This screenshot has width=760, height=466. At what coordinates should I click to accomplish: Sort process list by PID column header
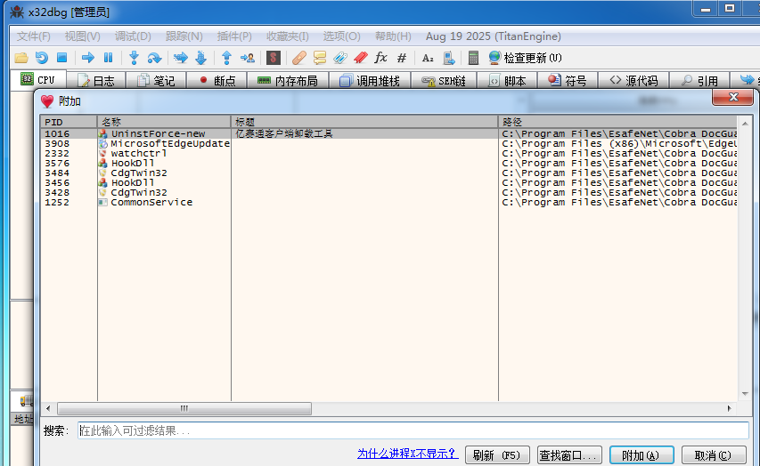click(69, 122)
